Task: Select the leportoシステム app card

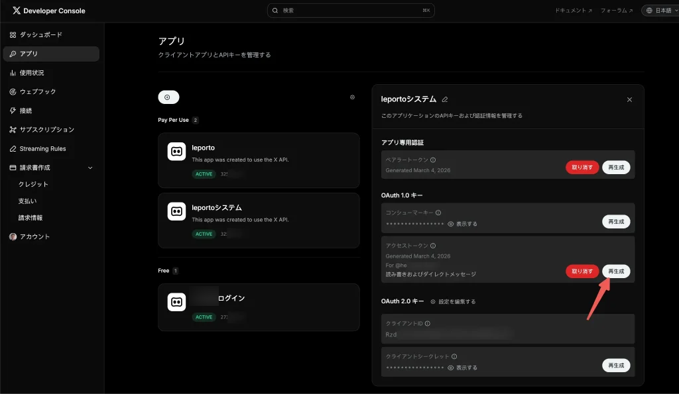Action: tap(259, 220)
